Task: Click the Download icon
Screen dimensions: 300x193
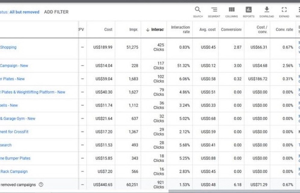Action: point(267,9)
